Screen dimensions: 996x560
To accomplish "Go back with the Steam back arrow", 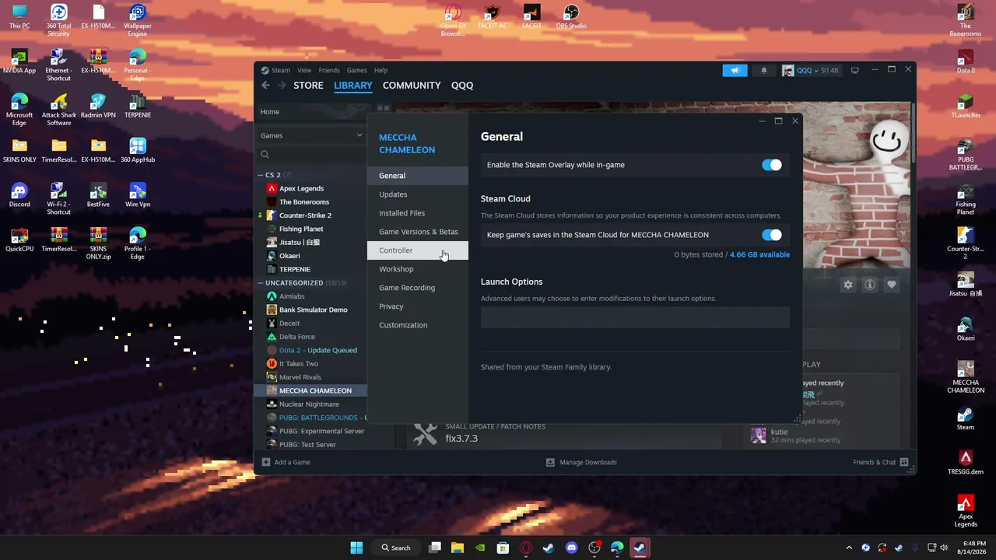I will (265, 86).
